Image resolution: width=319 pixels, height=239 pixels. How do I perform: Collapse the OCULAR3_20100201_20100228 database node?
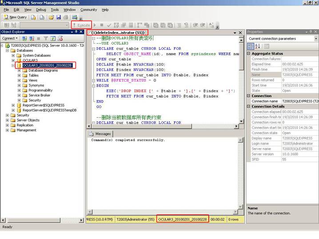pyautogui.click(x=13, y=65)
